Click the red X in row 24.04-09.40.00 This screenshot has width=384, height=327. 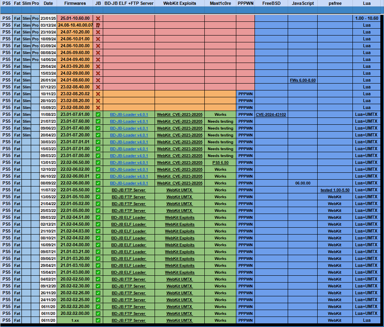pyautogui.click(x=98, y=59)
